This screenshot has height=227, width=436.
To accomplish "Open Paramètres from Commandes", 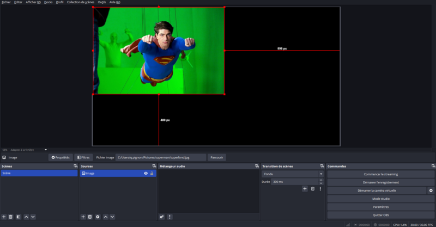I will (380, 207).
